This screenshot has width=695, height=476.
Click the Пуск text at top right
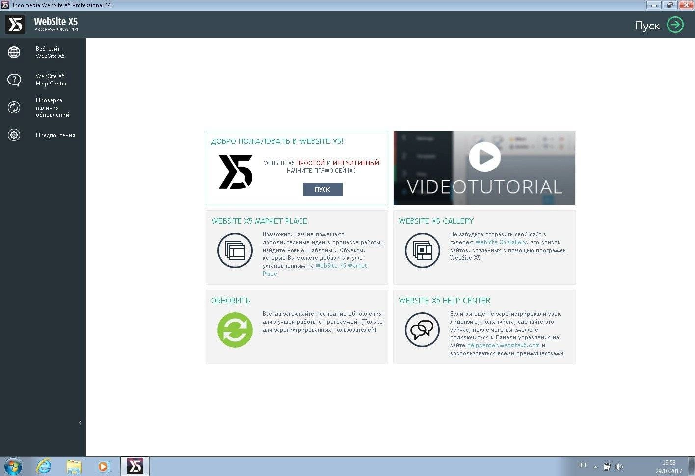[x=647, y=26]
